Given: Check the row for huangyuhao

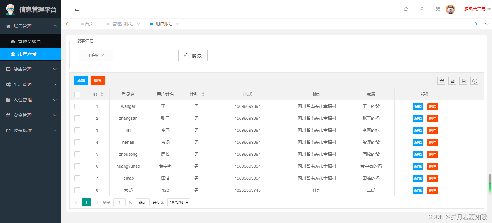Looking at the screenshot, I should [77, 166].
